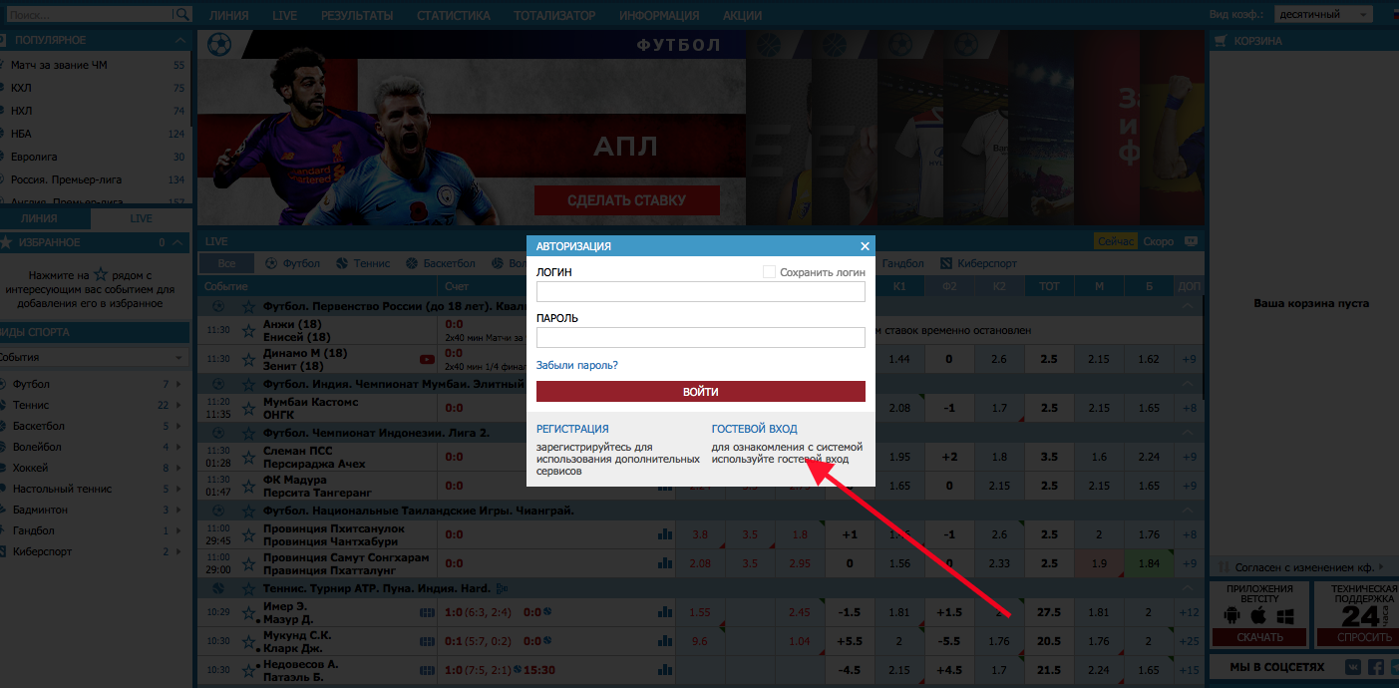
Task: Close the Авторизация dialog
Action: pyautogui.click(x=865, y=246)
